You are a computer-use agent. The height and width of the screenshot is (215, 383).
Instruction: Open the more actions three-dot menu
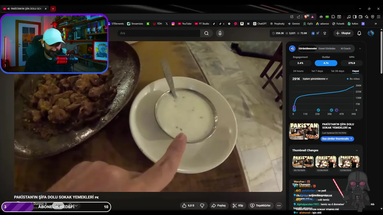pos(279,205)
